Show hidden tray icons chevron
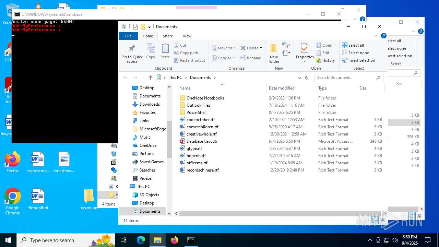The width and height of the screenshot is (439, 247). 370,240
